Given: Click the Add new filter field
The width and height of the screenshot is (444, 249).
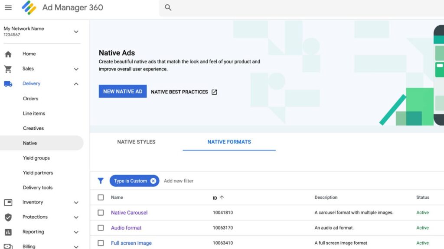Looking at the screenshot, I should point(179,181).
